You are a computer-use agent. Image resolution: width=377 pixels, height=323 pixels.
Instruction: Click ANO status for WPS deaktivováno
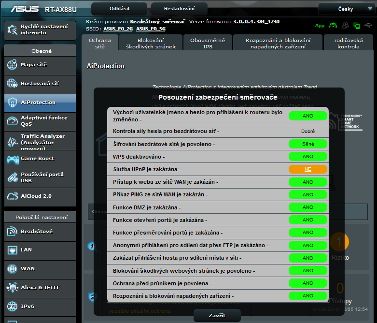point(307,157)
